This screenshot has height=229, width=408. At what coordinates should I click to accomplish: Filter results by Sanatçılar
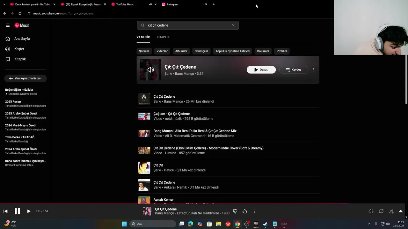point(201,51)
